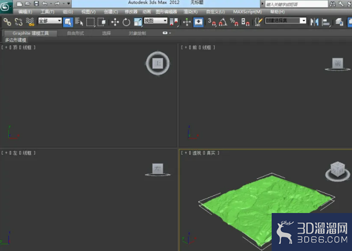Open the Layer Manager icon
352x251 pixels.
pos(339,22)
